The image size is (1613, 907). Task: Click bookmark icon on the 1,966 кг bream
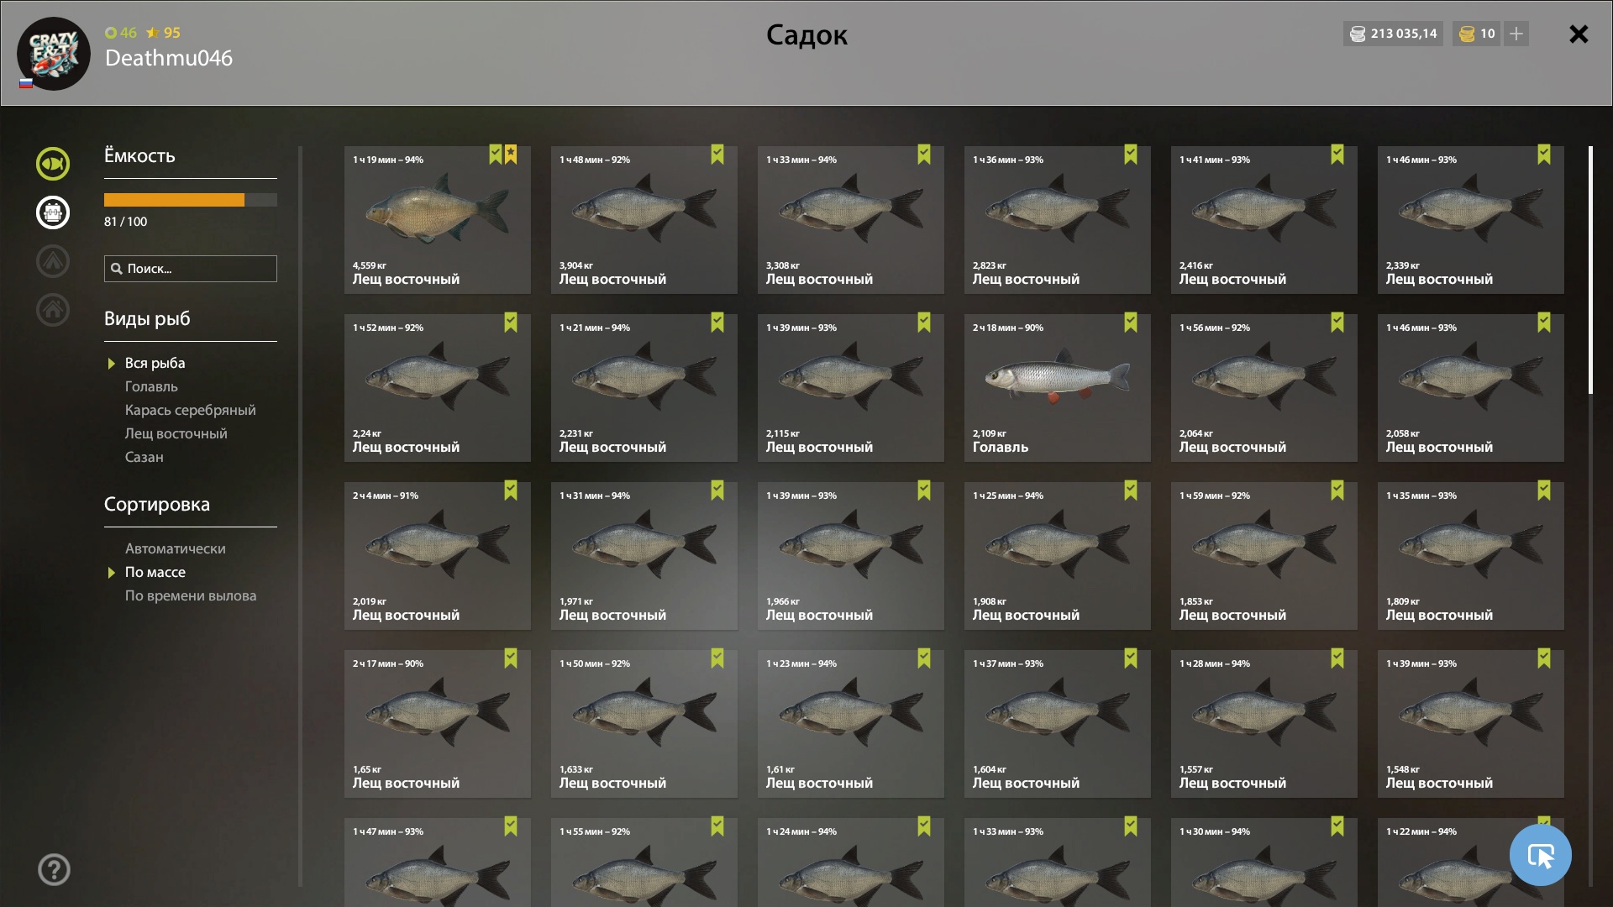tap(924, 490)
